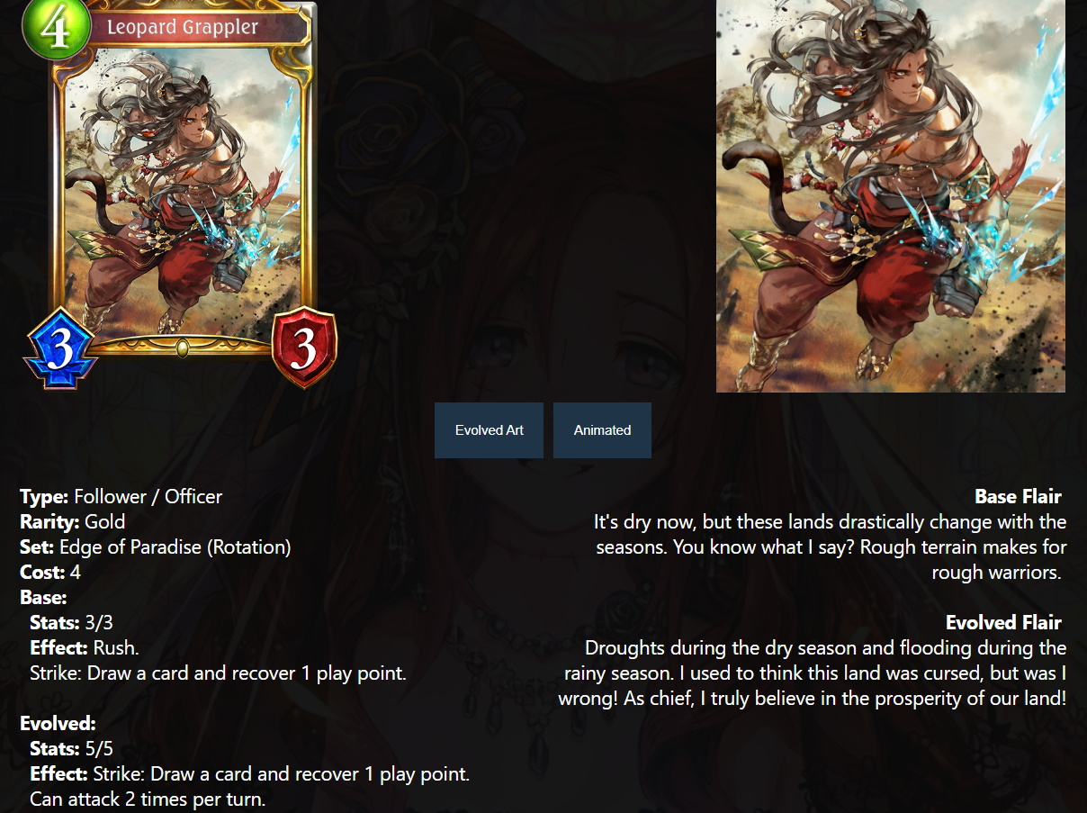
Task: Click the base flair text about rough warriors
Action: tap(831, 547)
